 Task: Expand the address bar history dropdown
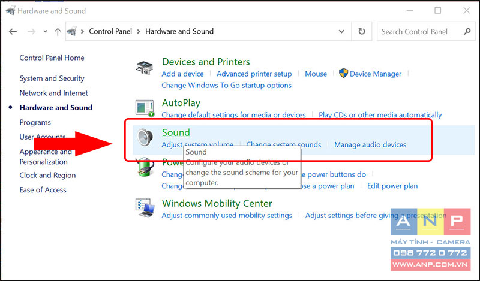341,31
